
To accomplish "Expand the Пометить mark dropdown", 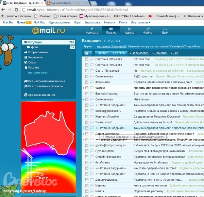I will pos(160,53).
